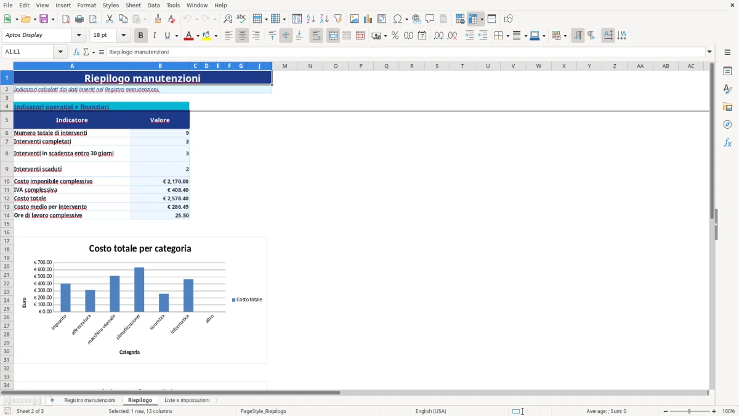The width and height of the screenshot is (739, 416).
Task: Click the Save document icon
Action: 44,19
